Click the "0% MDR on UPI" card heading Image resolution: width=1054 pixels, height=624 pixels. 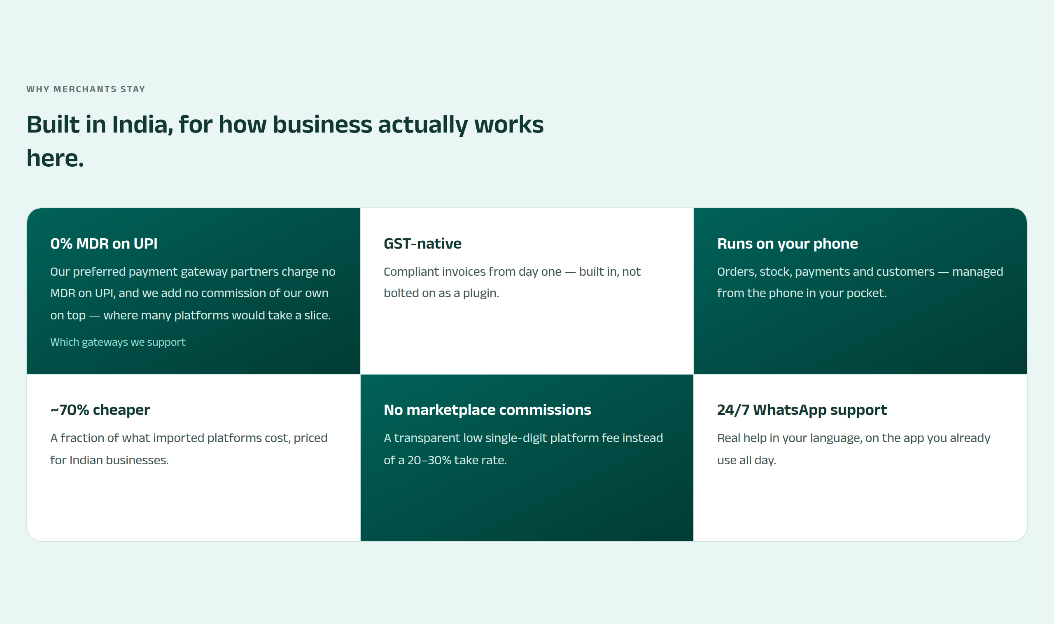(104, 243)
